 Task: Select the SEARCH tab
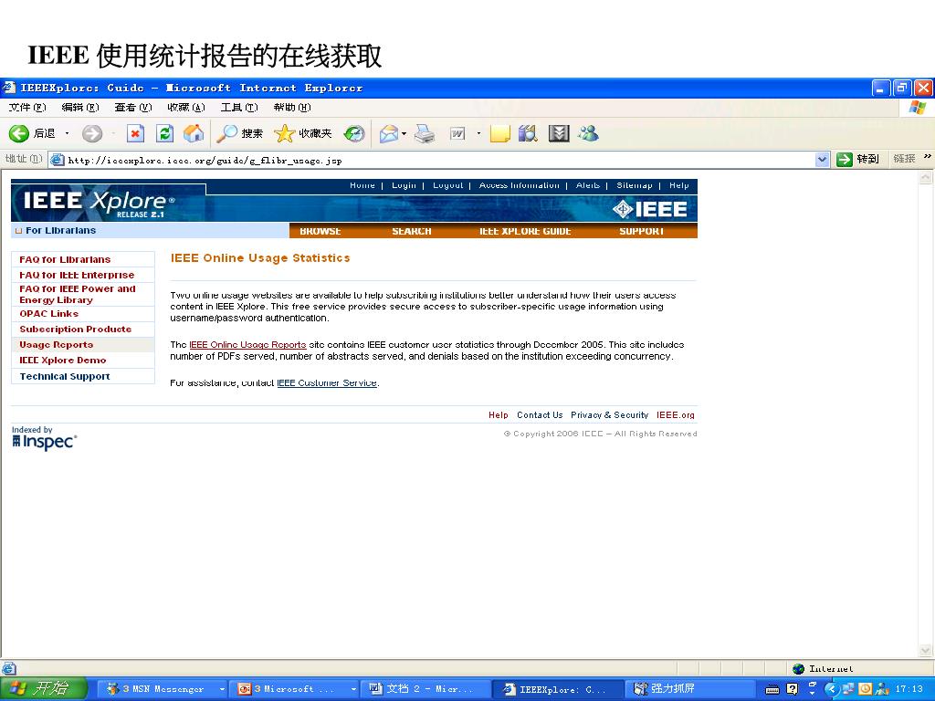pyautogui.click(x=412, y=231)
